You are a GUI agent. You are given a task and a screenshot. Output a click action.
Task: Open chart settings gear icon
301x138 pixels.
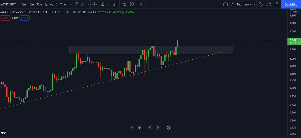[x=261, y=4]
